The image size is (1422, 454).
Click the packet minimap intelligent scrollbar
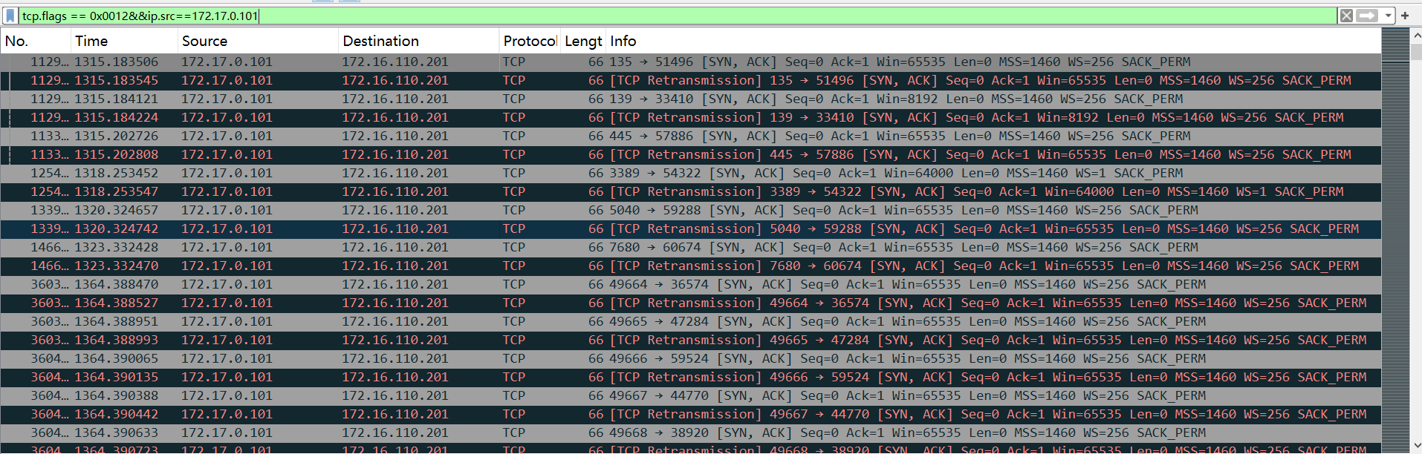tap(1395, 237)
